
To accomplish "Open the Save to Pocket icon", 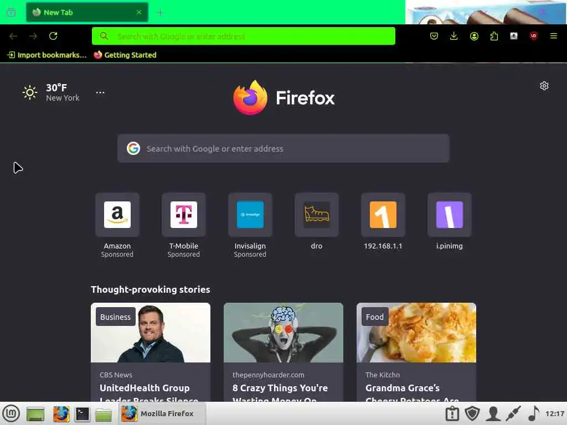I will 434,36.
